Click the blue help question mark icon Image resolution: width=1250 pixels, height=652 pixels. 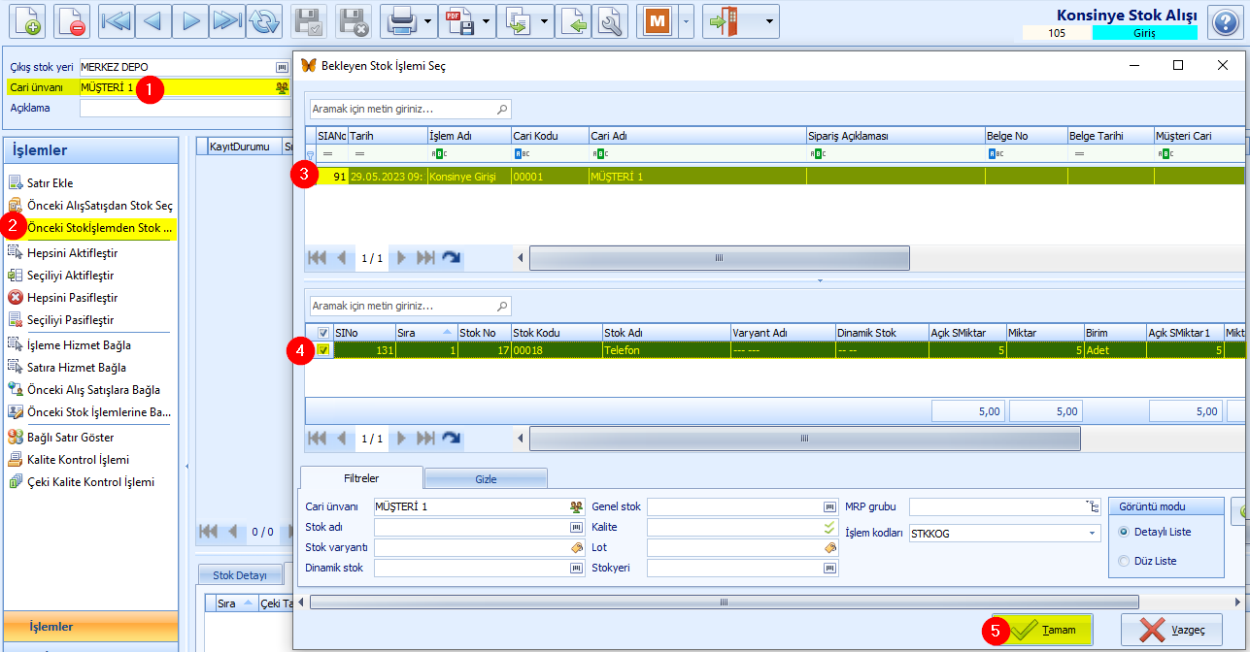(1225, 21)
